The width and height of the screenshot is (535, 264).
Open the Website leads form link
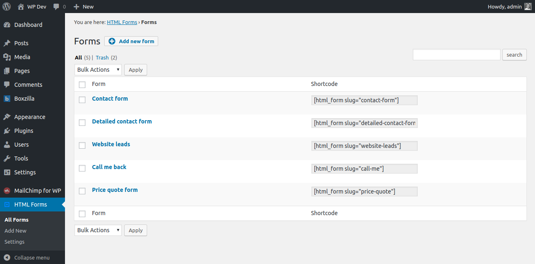111,144
